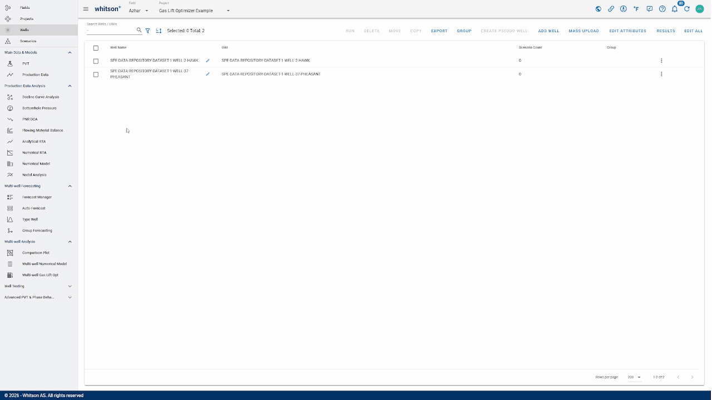Edit the WELL-2-HAWK name pencil icon
Screen dimensions: 712x400
[207, 61]
